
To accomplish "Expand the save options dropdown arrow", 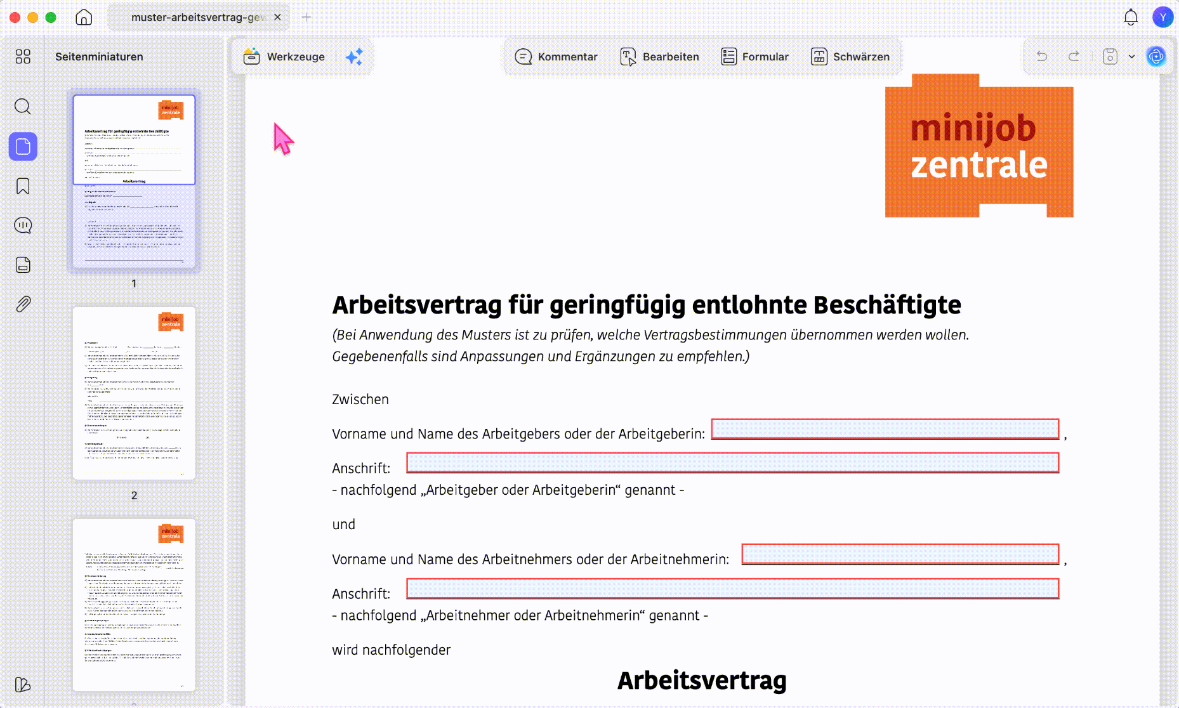I will point(1131,56).
